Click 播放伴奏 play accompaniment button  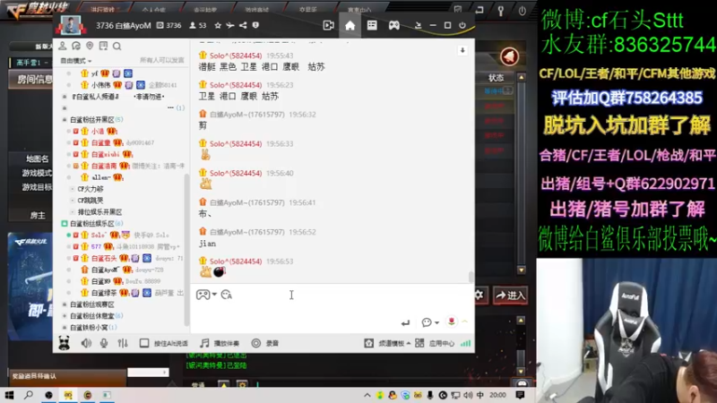[220, 343]
